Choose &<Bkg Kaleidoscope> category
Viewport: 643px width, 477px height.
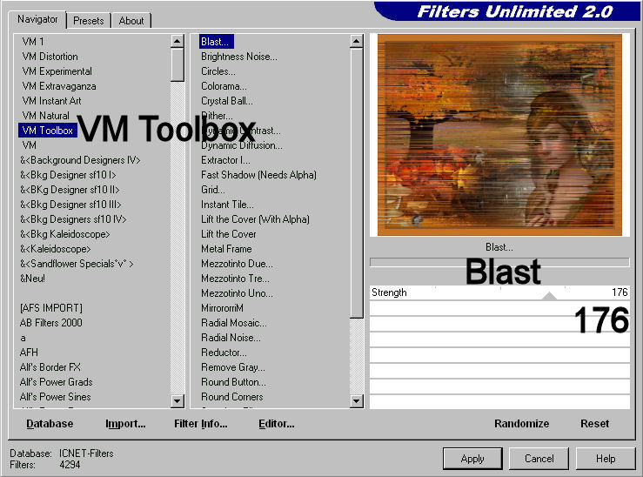click(x=64, y=234)
